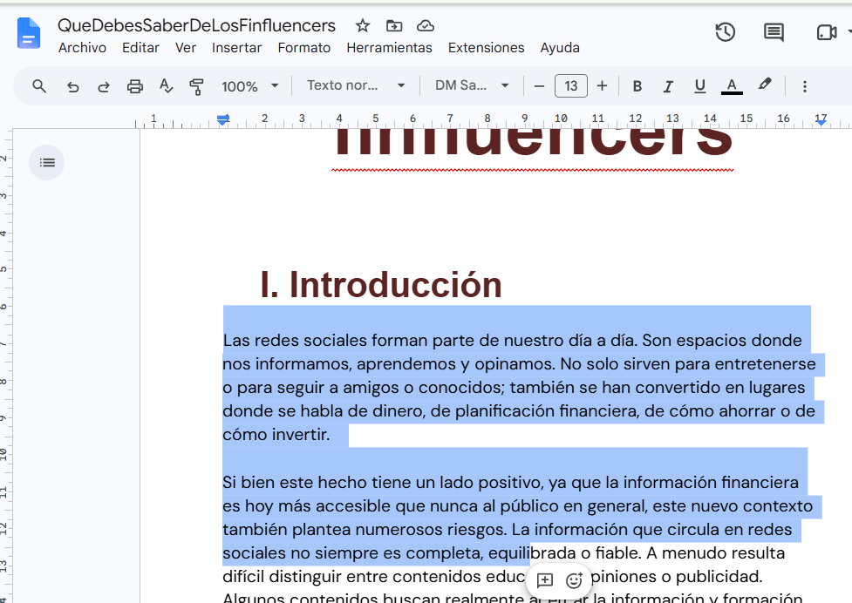Show the document outline panel
This screenshot has width=852, height=603.
[47, 162]
